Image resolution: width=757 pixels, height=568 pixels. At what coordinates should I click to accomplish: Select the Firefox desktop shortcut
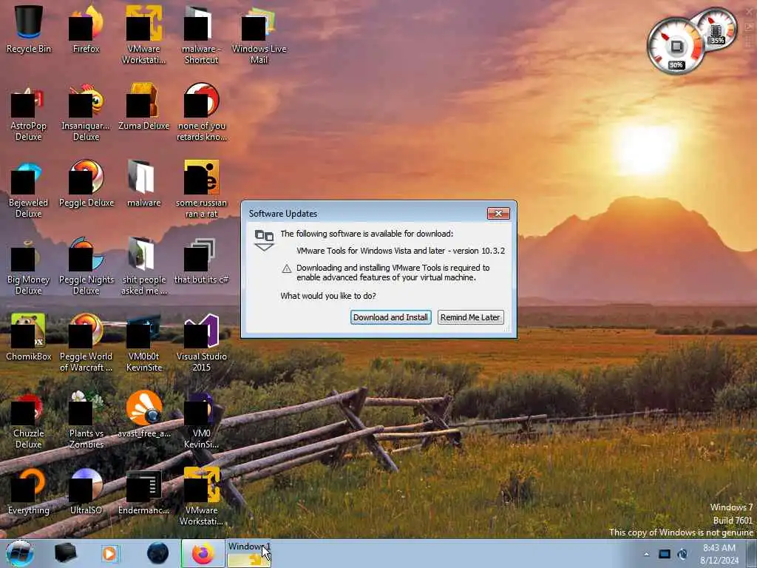click(86, 29)
